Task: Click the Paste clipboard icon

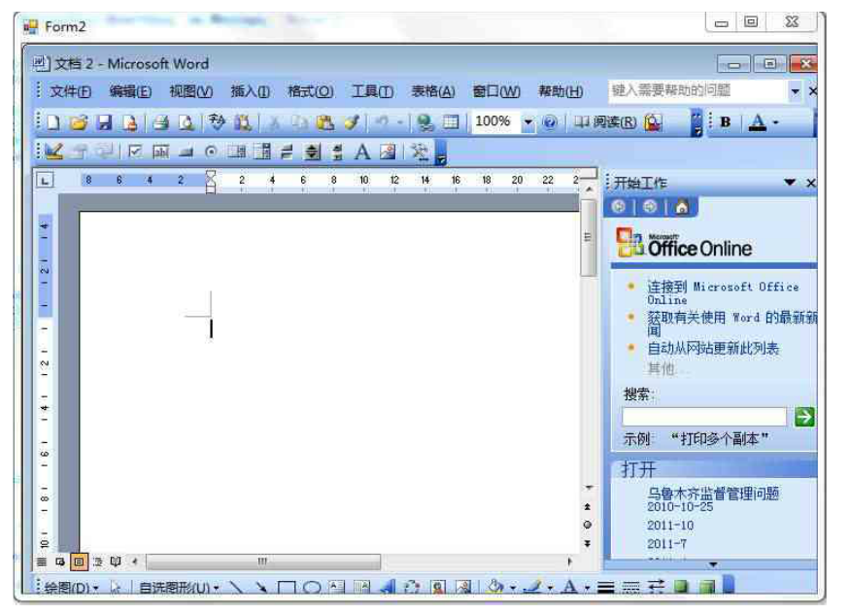Action: pos(324,122)
